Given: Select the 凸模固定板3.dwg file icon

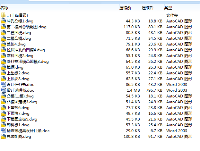Looking at the screenshot, I should coord(4,102).
